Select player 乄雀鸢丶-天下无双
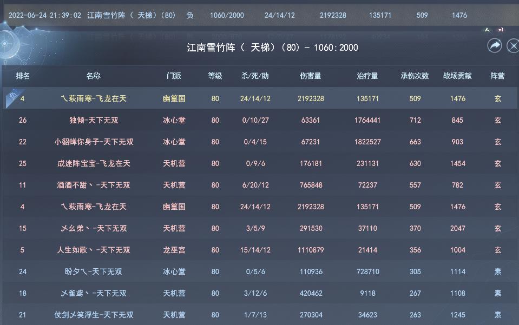Image resolution: width=519 pixels, height=325 pixels. (94, 293)
